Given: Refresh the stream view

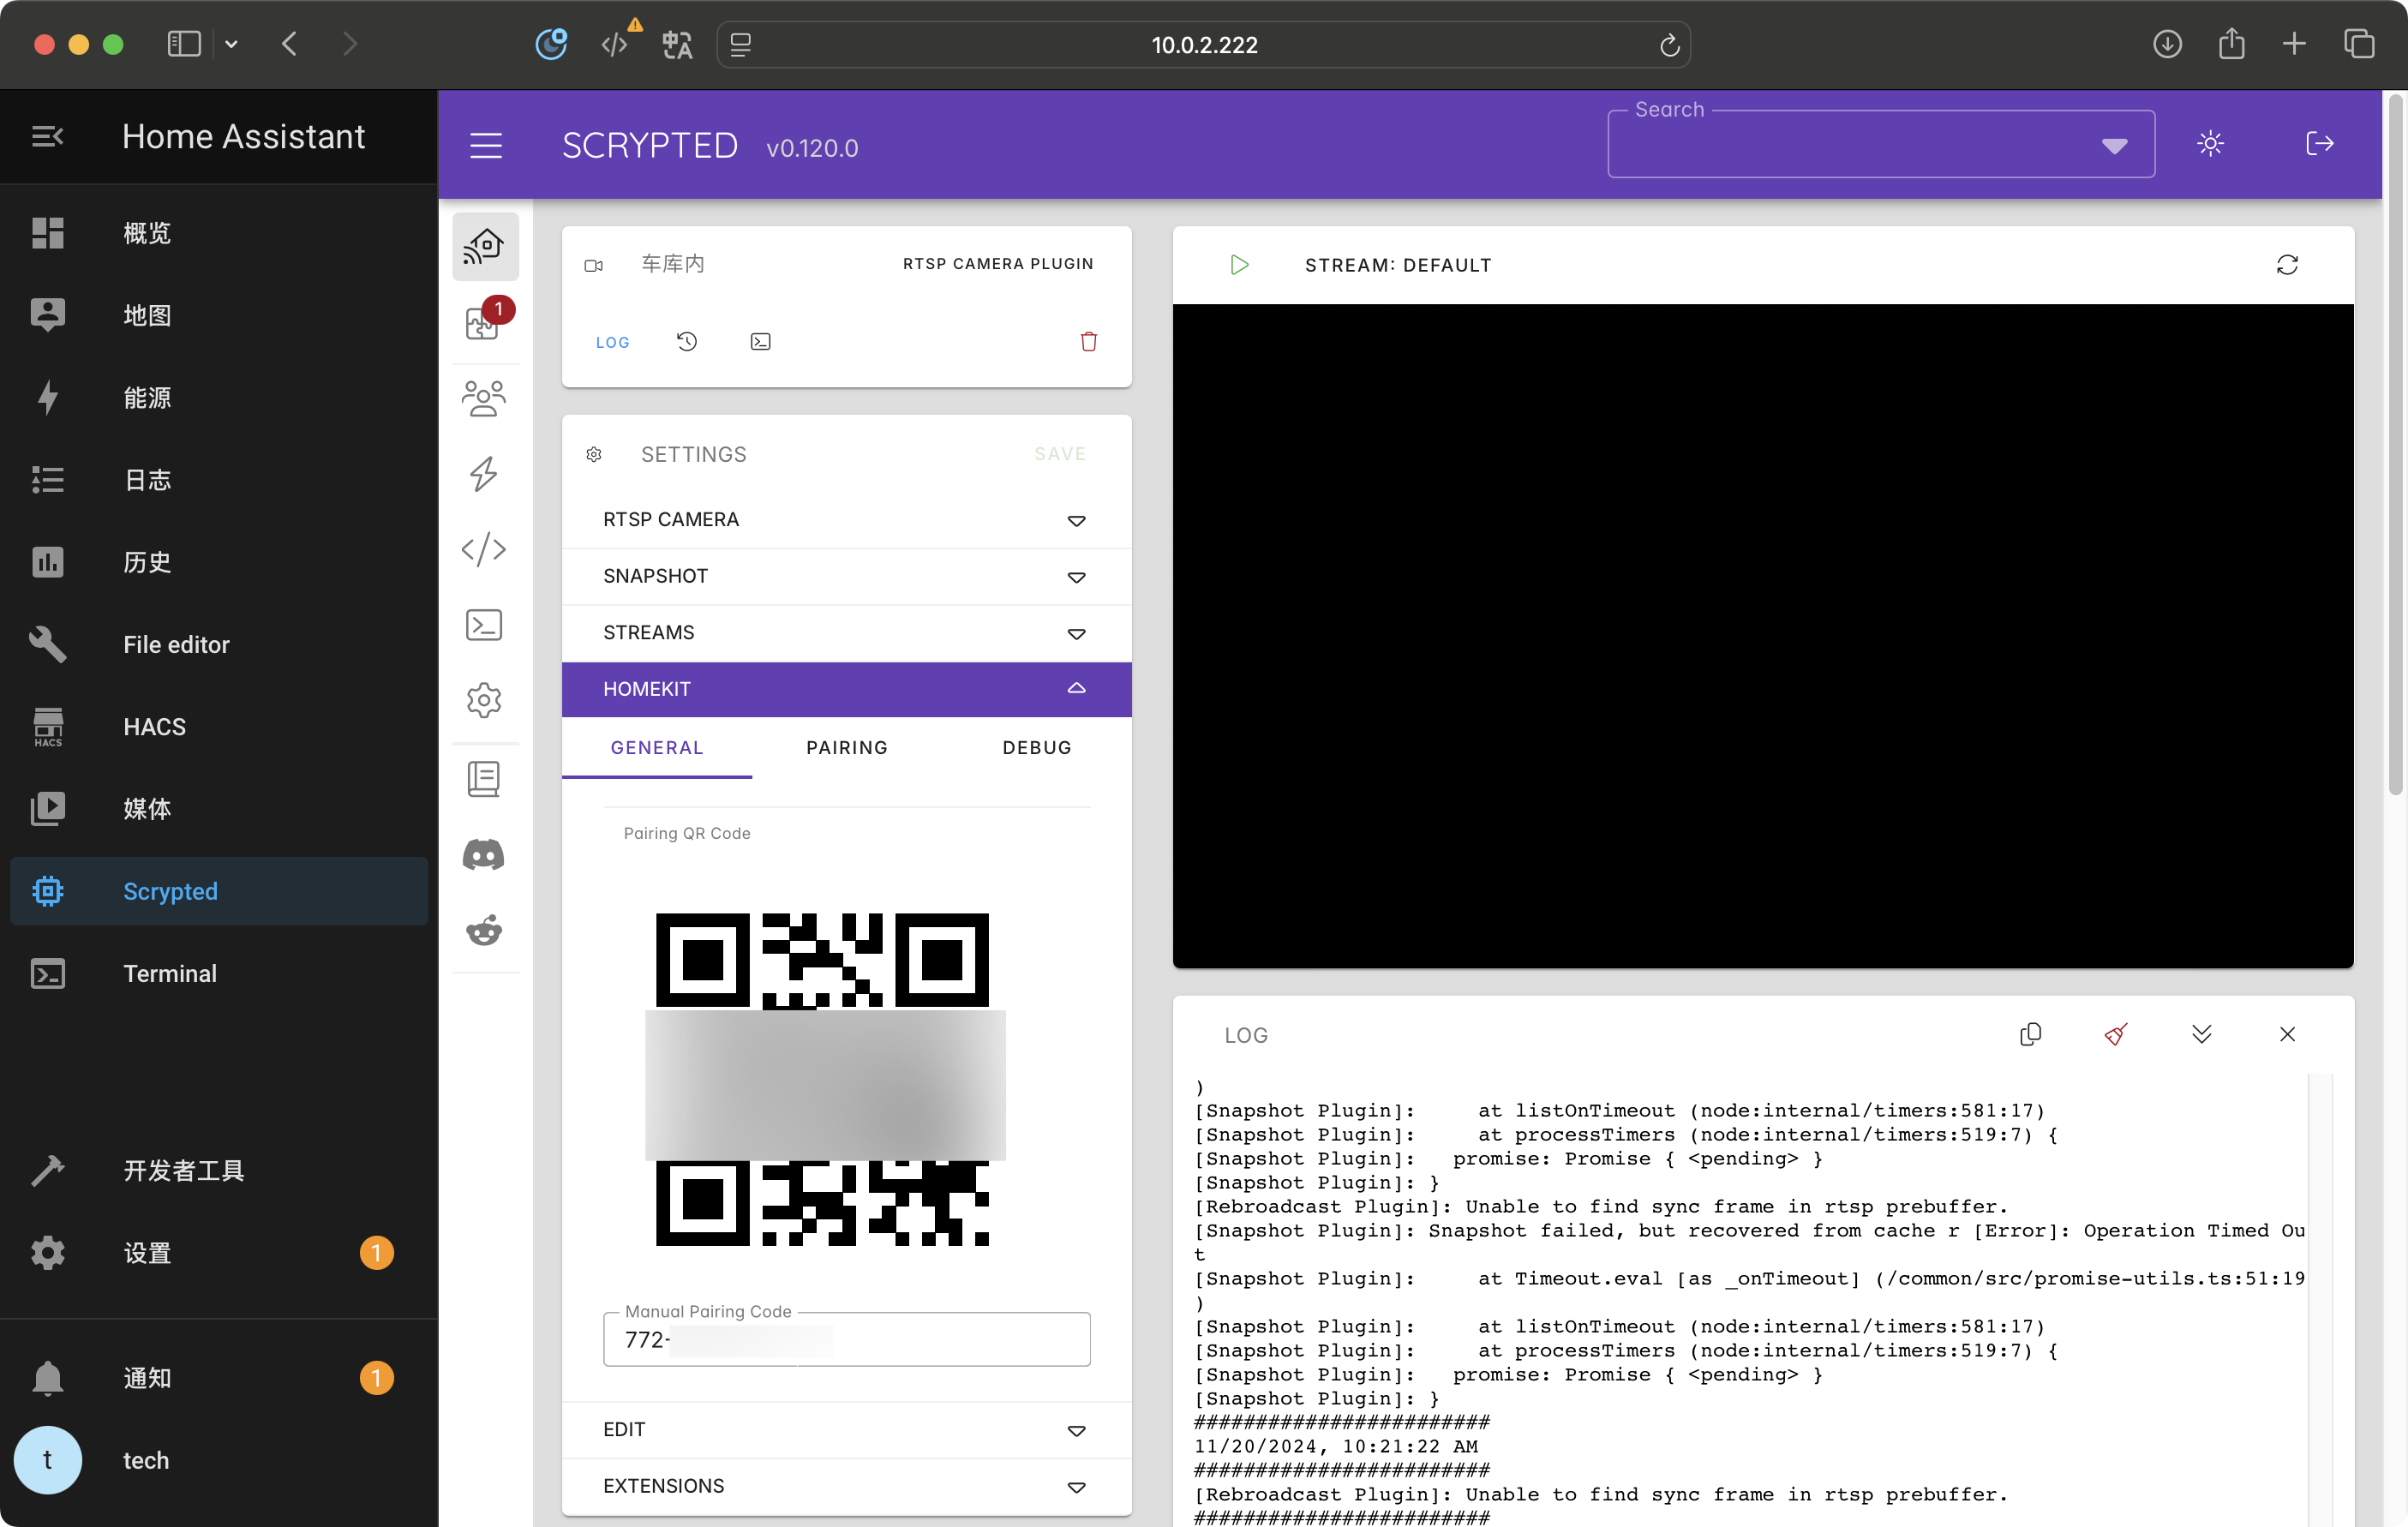Looking at the screenshot, I should point(2287,265).
